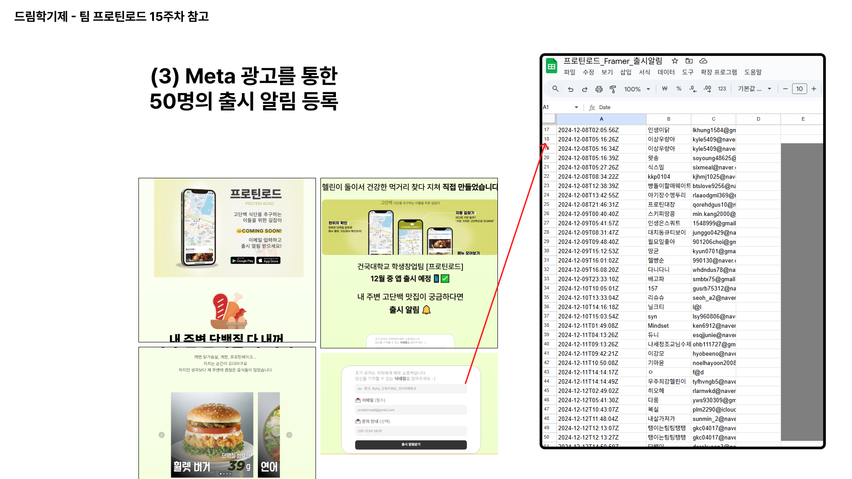The image size is (852, 479).
Task: Check the cloud save status icon
Action: (x=703, y=61)
